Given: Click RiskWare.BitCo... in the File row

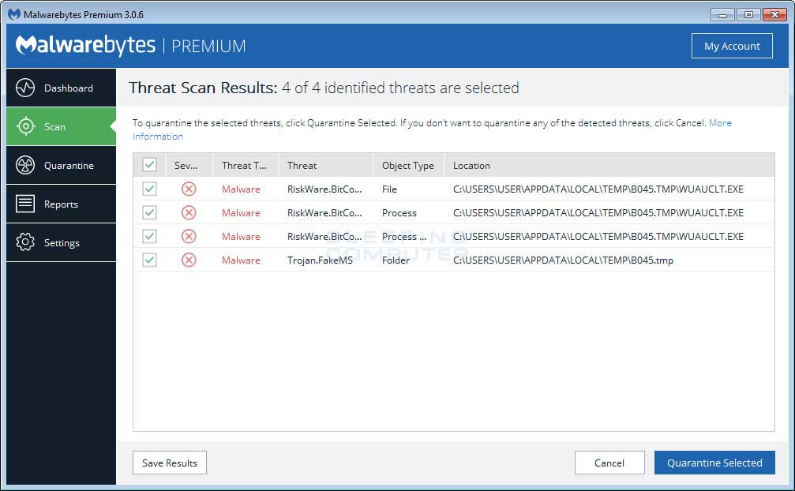Looking at the screenshot, I should [324, 189].
